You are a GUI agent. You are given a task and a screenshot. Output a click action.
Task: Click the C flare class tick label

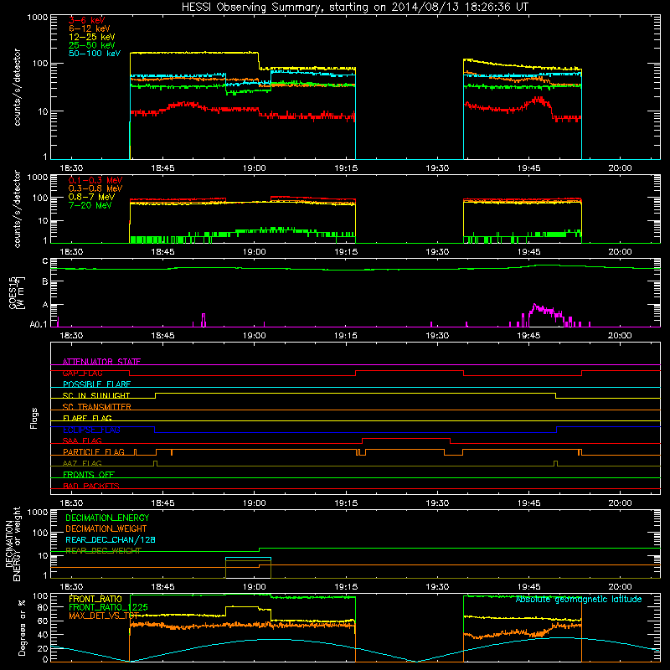pos(45,261)
